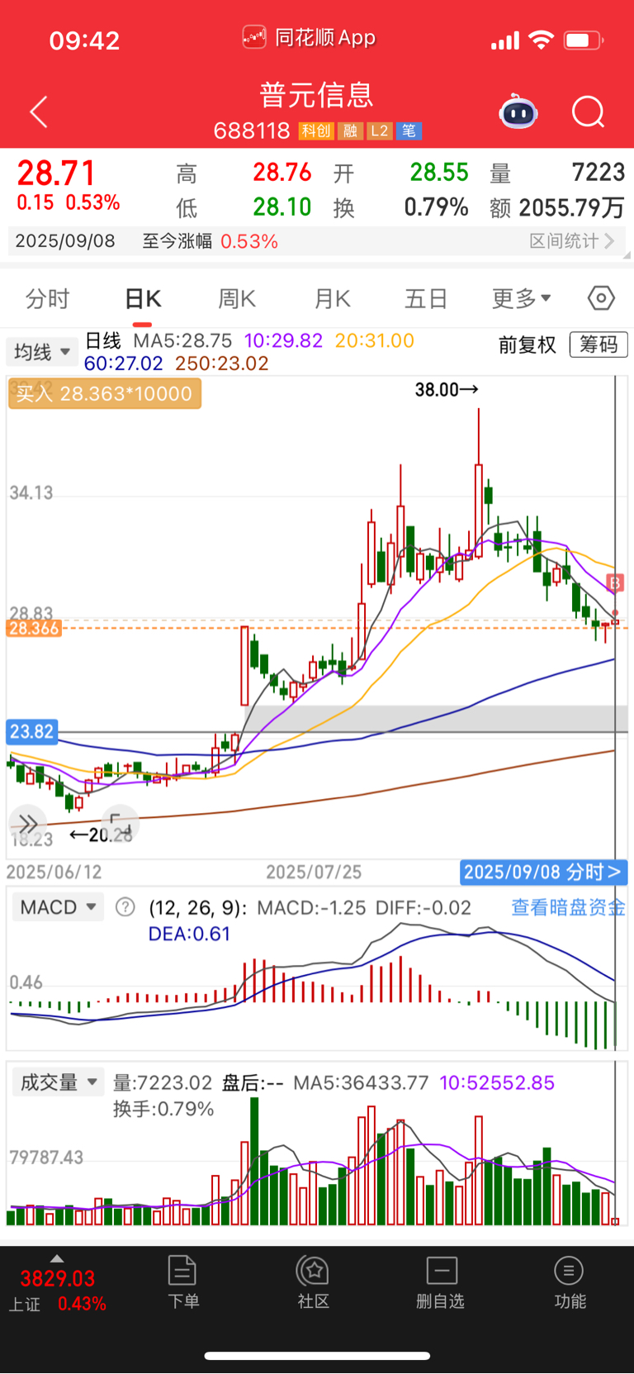Switch to 五日 tab
Image resolution: width=634 pixels, height=1374 pixels.
pyautogui.click(x=426, y=298)
